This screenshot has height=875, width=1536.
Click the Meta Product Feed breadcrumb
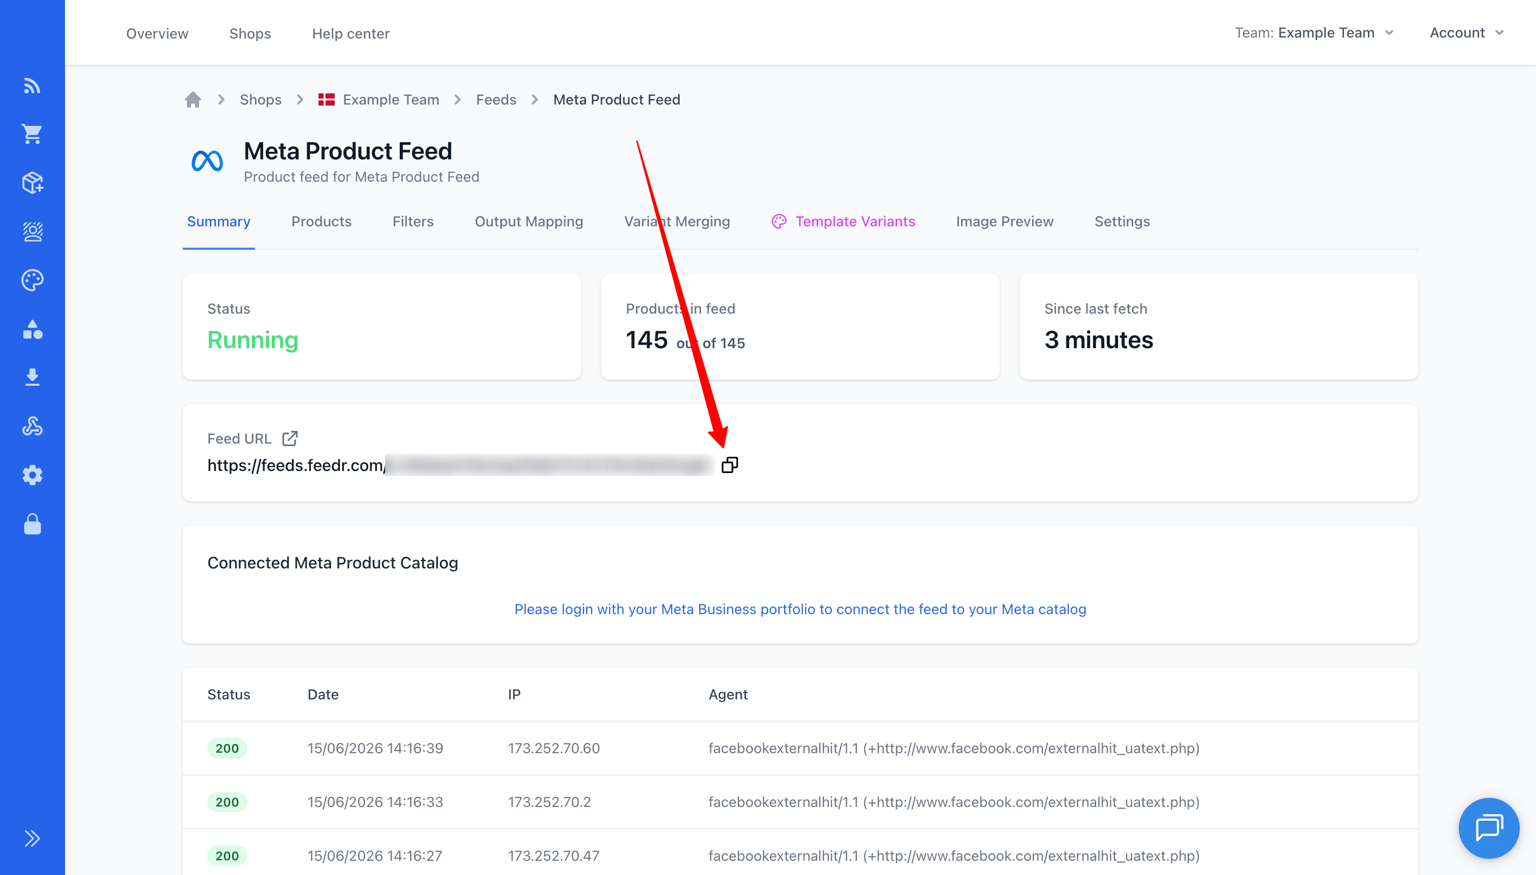pyautogui.click(x=617, y=99)
